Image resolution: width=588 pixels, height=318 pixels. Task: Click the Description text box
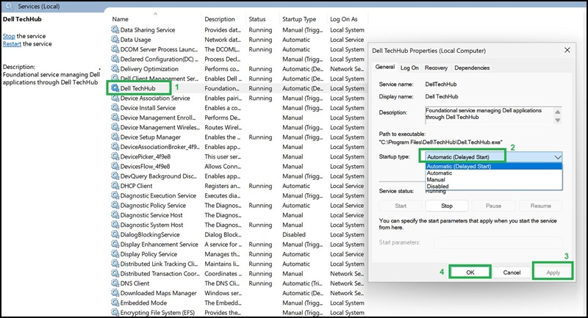489,115
